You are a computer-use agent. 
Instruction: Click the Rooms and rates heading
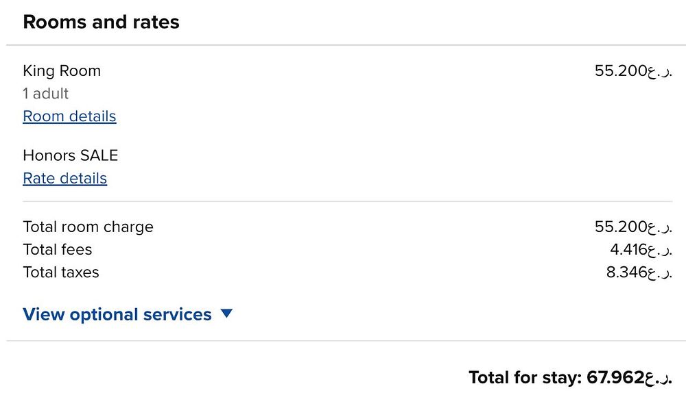click(x=101, y=22)
